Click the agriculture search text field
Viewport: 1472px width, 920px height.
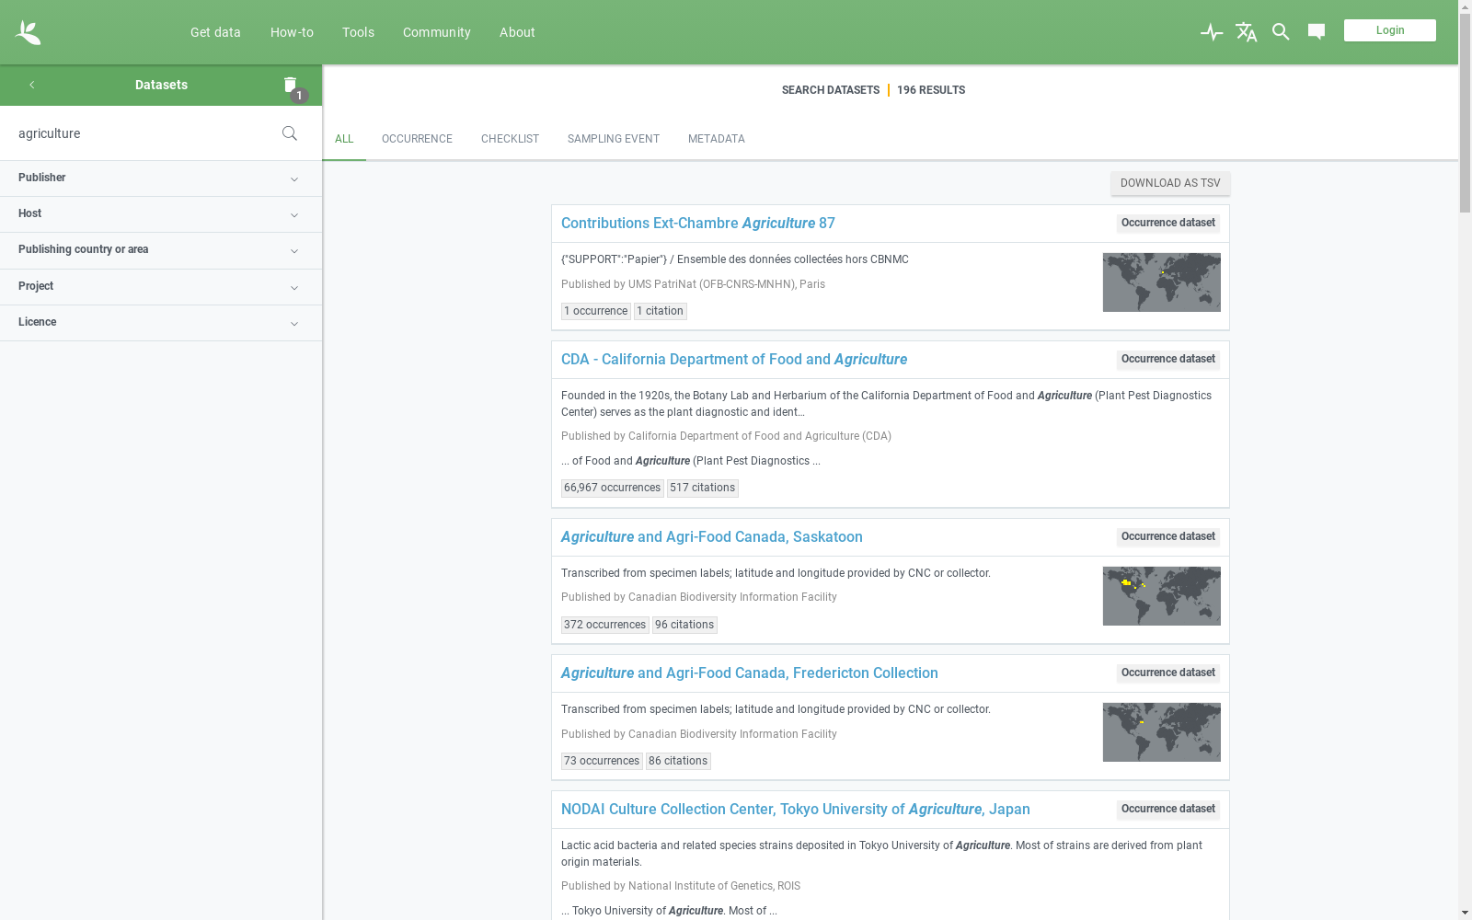pyautogui.click(x=143, y=133)
